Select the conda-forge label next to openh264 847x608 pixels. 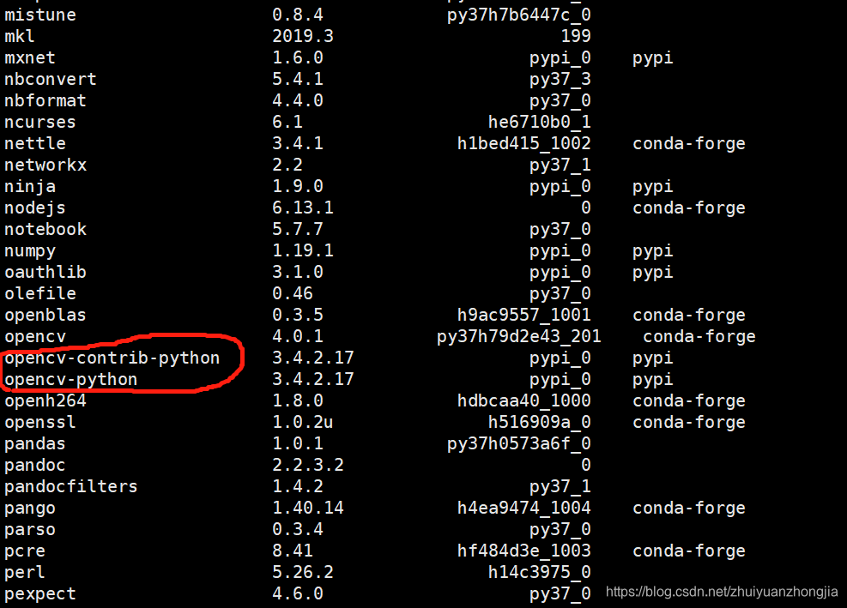688,400
